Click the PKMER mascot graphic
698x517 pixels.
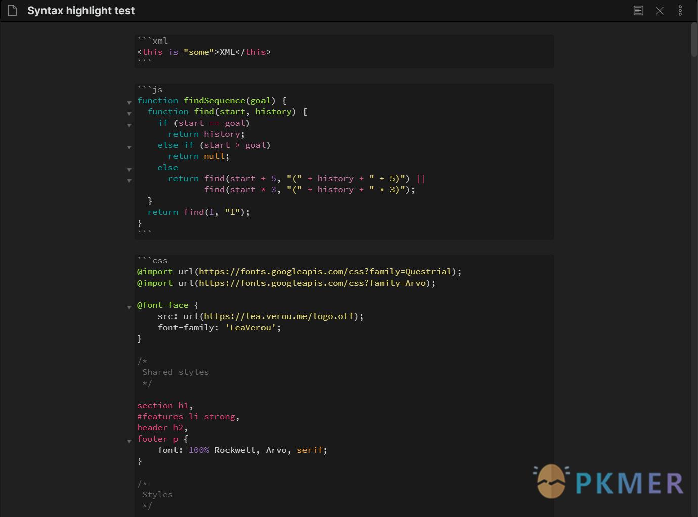551,481
